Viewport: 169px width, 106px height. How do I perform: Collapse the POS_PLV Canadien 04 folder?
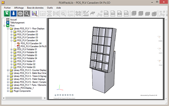pos(11,40)
